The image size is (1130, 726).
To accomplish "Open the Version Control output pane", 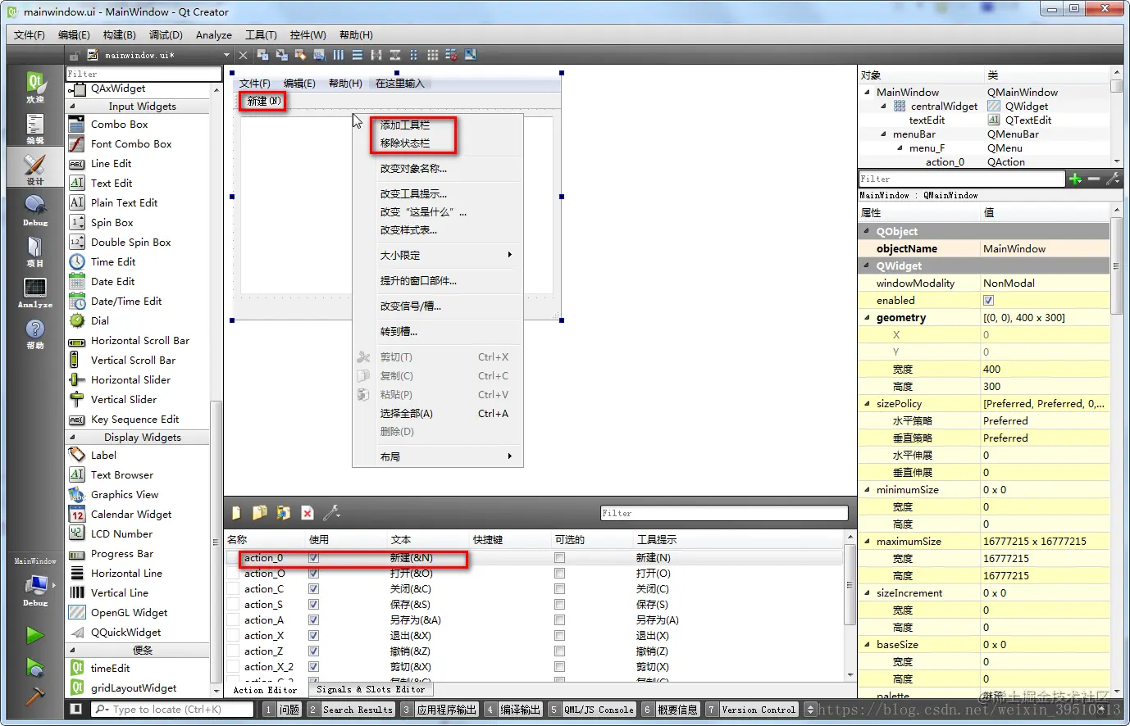I will 752,710.
